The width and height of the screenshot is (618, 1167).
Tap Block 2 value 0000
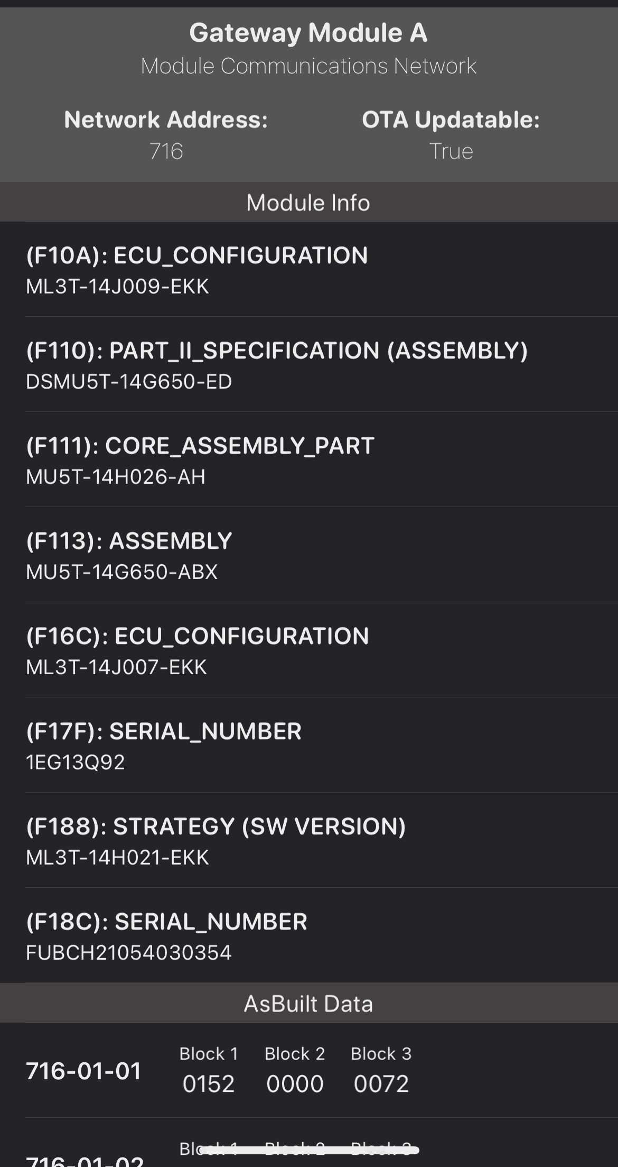pyautogui.click(x=295, y=1084)
